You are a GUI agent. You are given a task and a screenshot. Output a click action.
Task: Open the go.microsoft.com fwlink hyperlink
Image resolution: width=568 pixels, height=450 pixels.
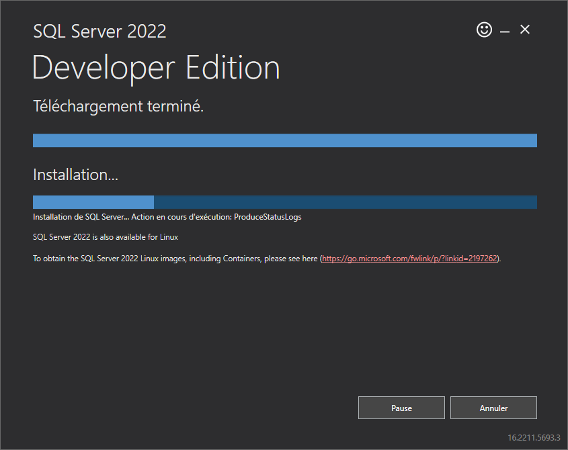tap(409, 259)
